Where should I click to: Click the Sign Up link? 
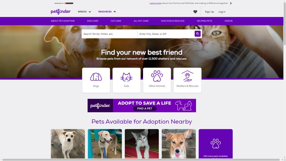pos(209,12)
